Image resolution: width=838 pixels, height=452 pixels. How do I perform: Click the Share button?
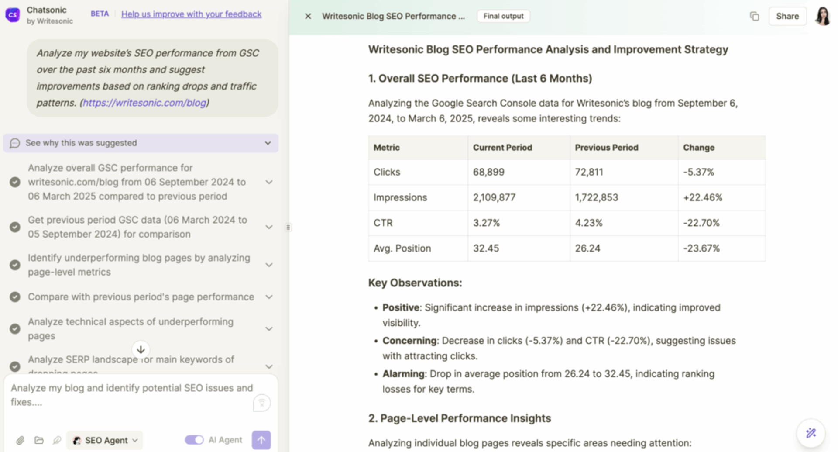(x=787, y=16)
